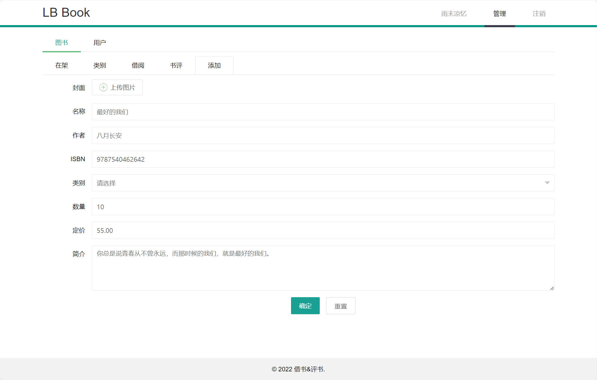The height and width of the screenshot is (380, 597).
Task: Switch to the 用户 tab
Action: tap(100, 42)
